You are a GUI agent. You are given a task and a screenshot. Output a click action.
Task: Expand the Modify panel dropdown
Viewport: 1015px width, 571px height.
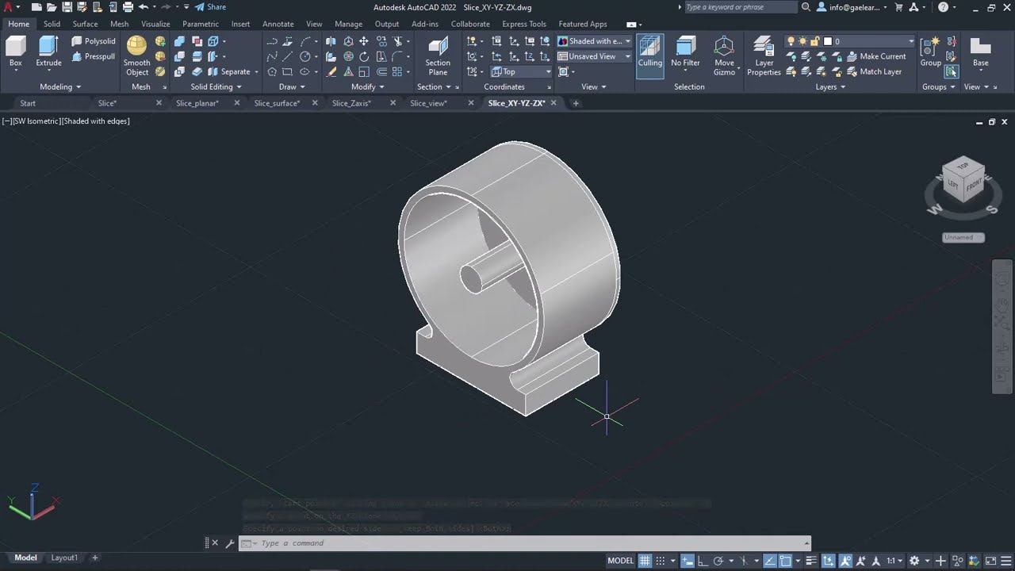point(368,86)
